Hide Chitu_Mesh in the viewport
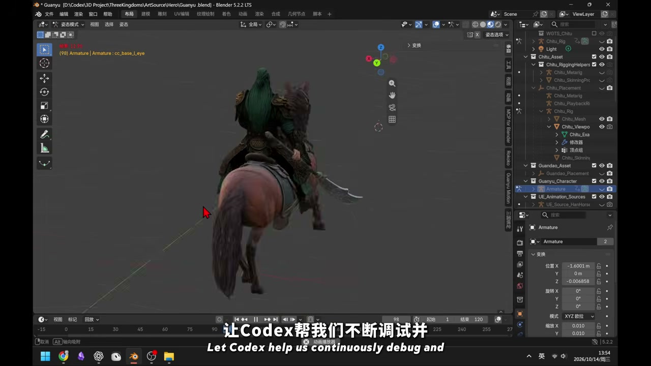 tap(602, 119)
